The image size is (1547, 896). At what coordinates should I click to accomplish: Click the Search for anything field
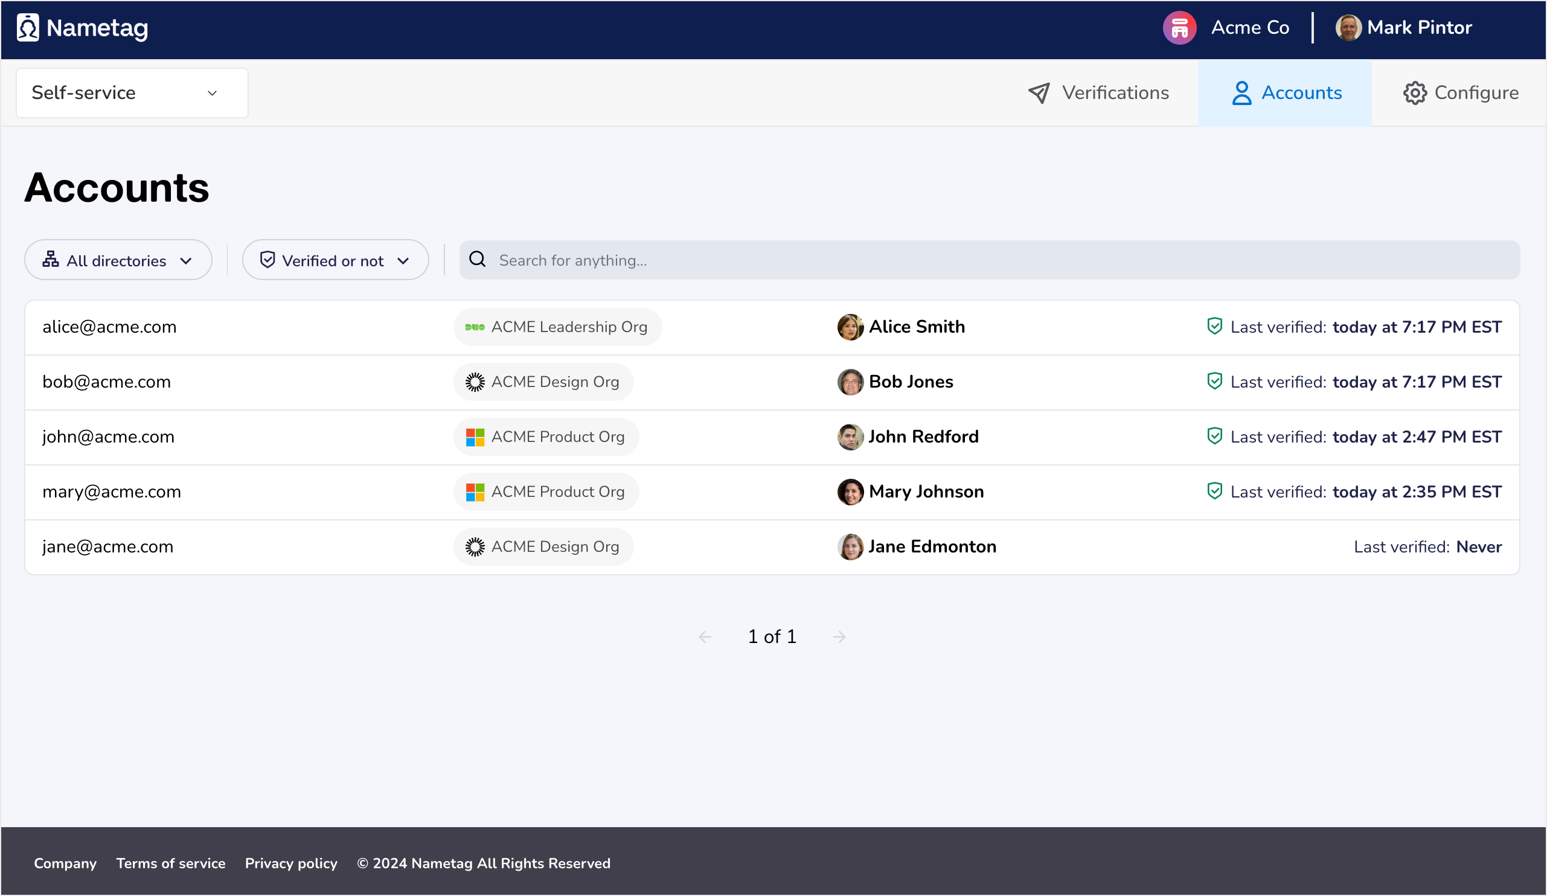(989, 260)
